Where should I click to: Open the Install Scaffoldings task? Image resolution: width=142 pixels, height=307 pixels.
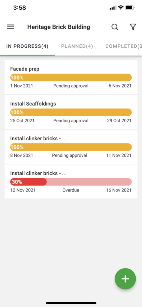click(71, 112)
